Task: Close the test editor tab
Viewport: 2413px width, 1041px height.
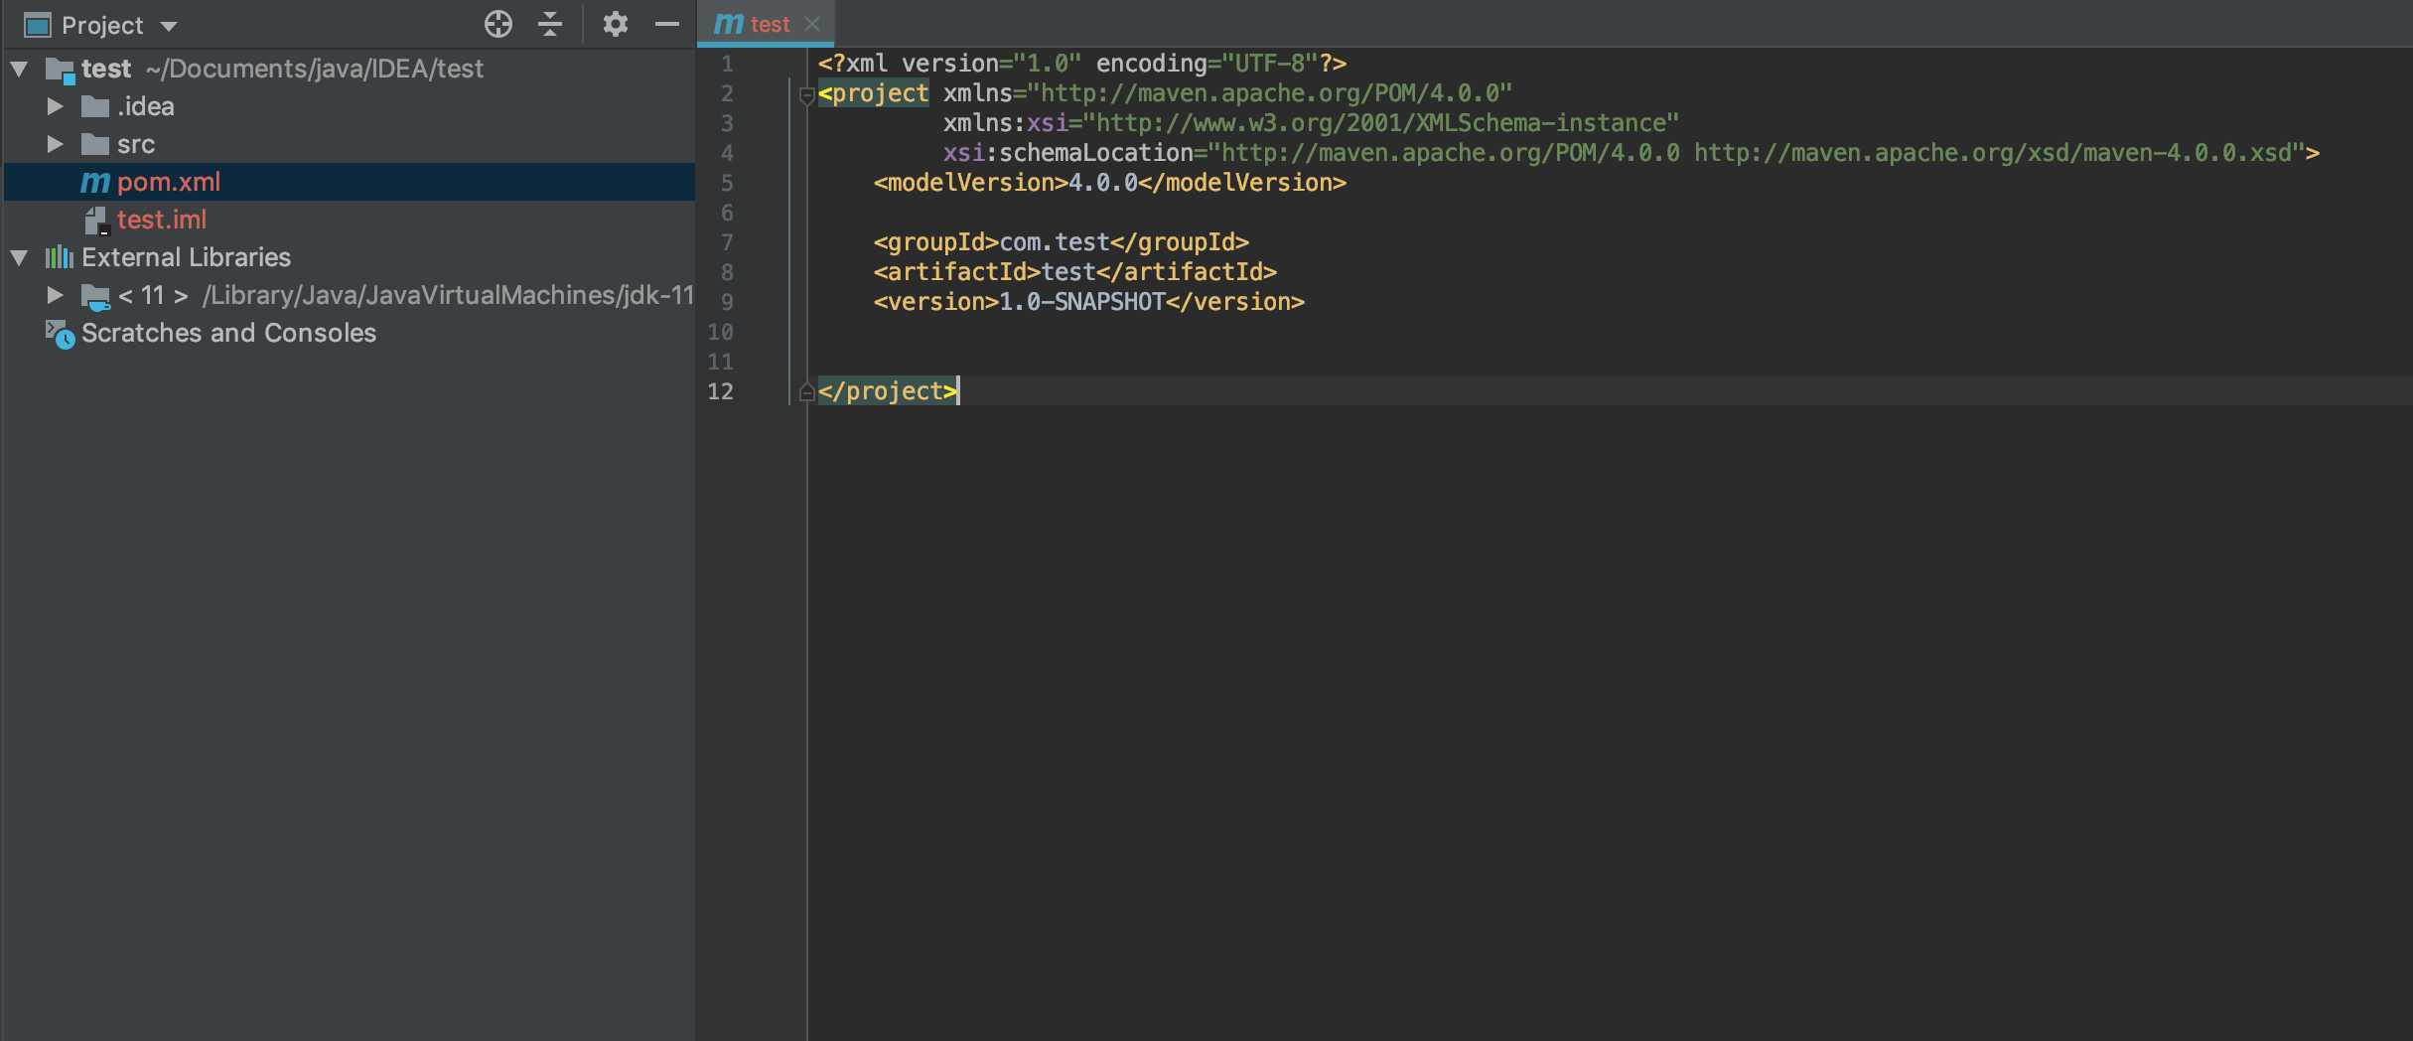Action: tap(812, 24)
